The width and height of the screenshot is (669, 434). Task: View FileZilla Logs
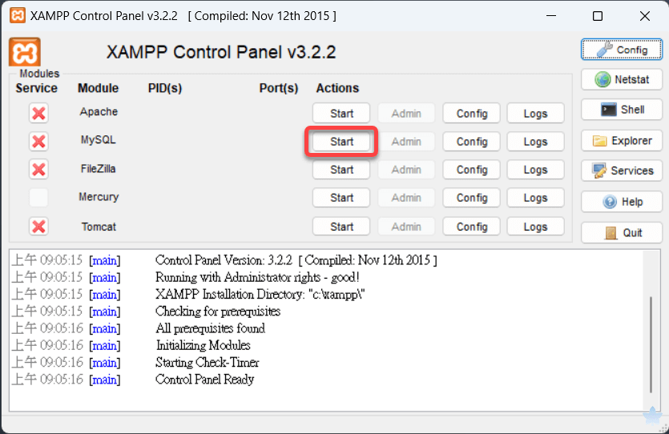click(535, 170)
